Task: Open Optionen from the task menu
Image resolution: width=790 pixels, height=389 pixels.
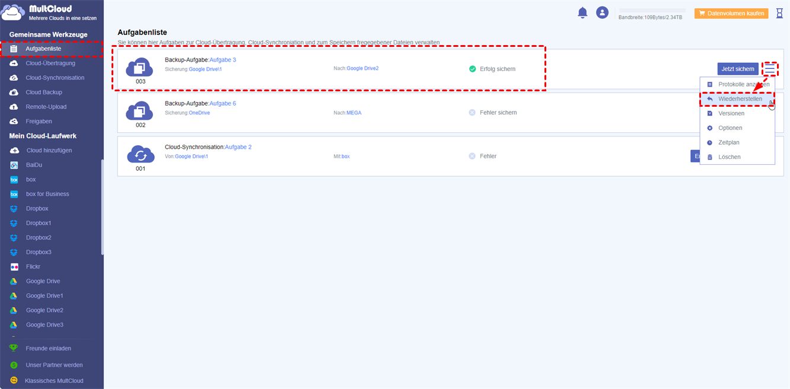Action: pos(737,128)
